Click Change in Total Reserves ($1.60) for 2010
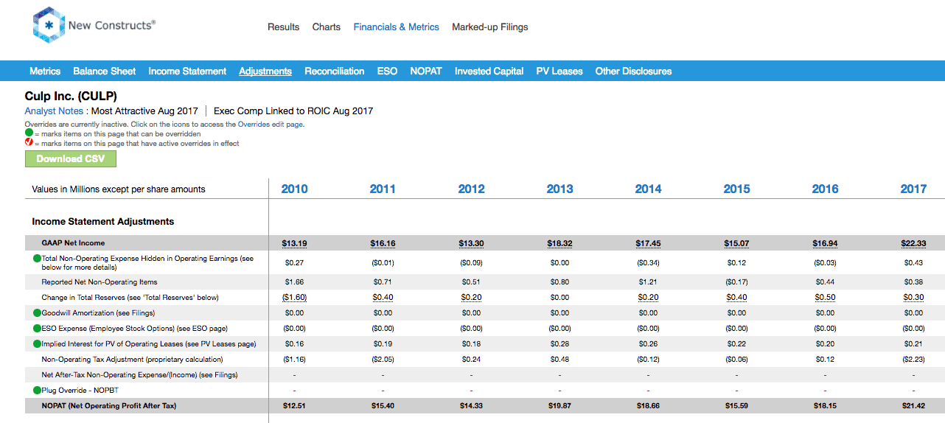This screenshot has width=945, height=423. (294, 298)
